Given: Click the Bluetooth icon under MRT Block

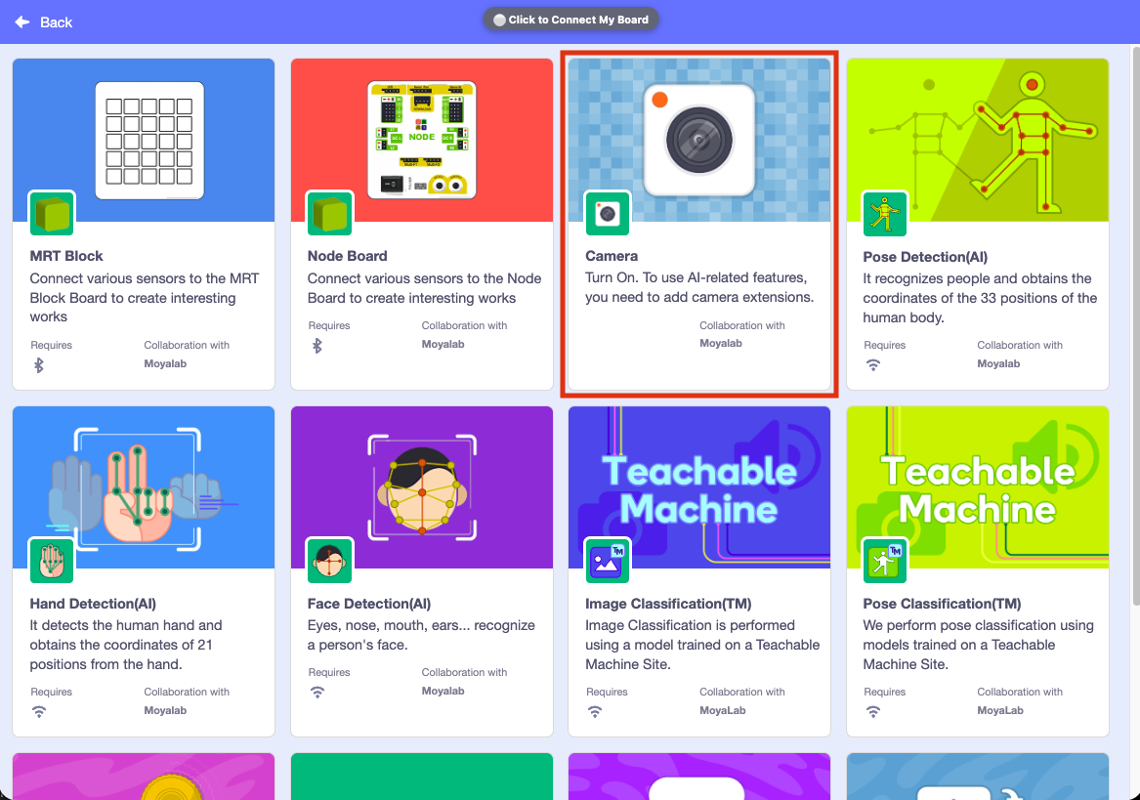Looking at the screenshot, I should 39,365.
